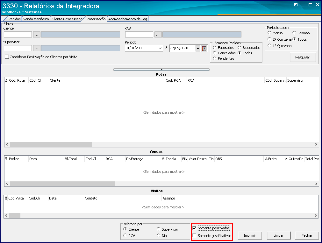Uncheck Somente positivados checkbox
322x243 pixels.
pos(194,228)
